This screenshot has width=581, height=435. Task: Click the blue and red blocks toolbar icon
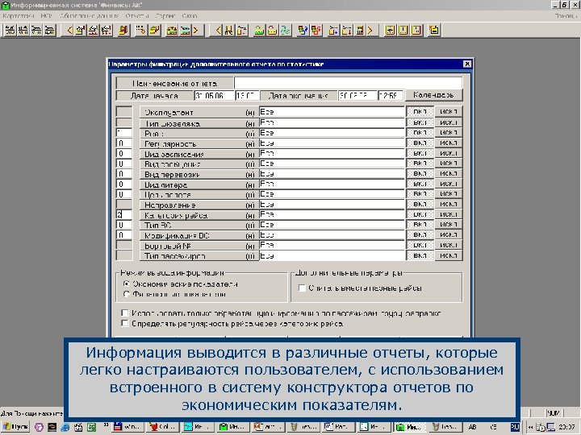pos(303,30)
